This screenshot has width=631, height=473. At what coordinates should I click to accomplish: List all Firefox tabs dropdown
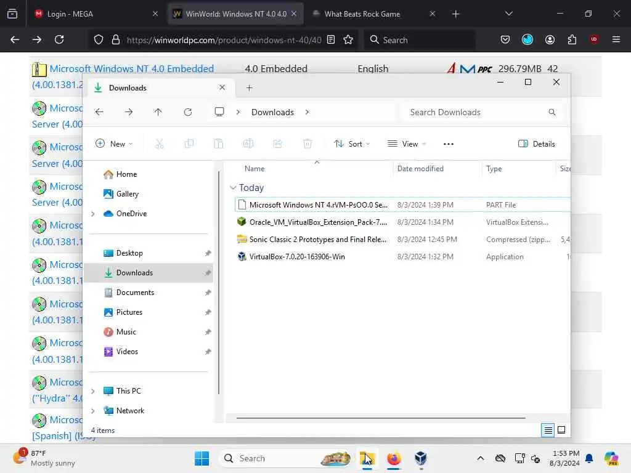click(x=508, y=14)
